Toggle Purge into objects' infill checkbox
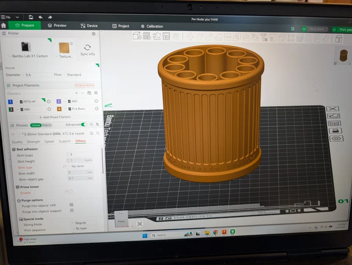352x265 pixels. pyautogui.click(x=71, y=205)
